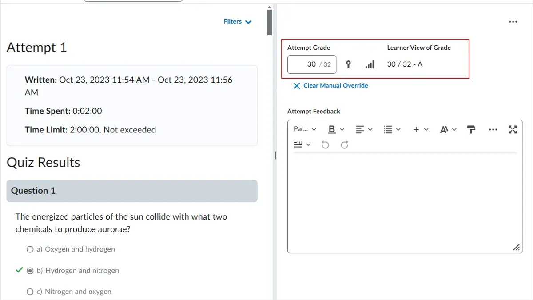Screen dimensions: 533x300
Task: Click the left pane vertical scrollbar
Action: (270, 21)
